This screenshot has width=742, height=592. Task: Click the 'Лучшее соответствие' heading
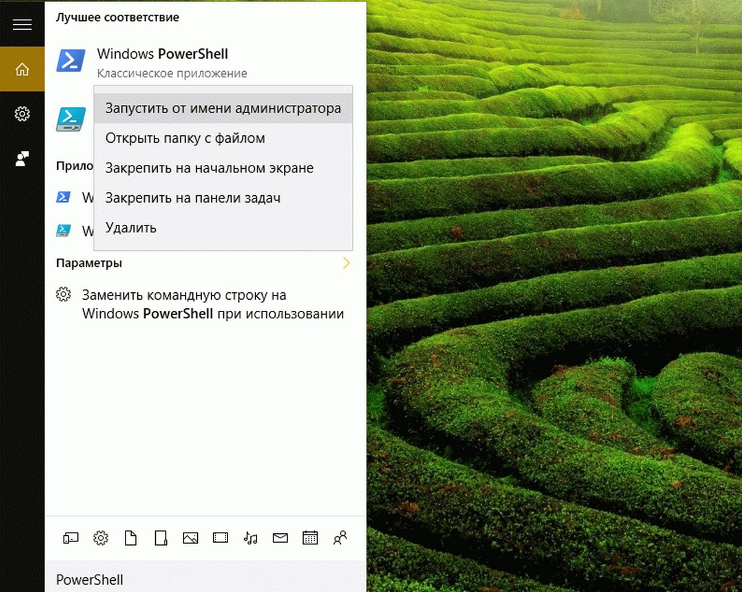(117, 18)
